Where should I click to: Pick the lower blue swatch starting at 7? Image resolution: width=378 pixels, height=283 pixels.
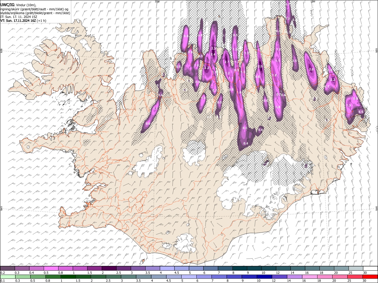[219, 277]
